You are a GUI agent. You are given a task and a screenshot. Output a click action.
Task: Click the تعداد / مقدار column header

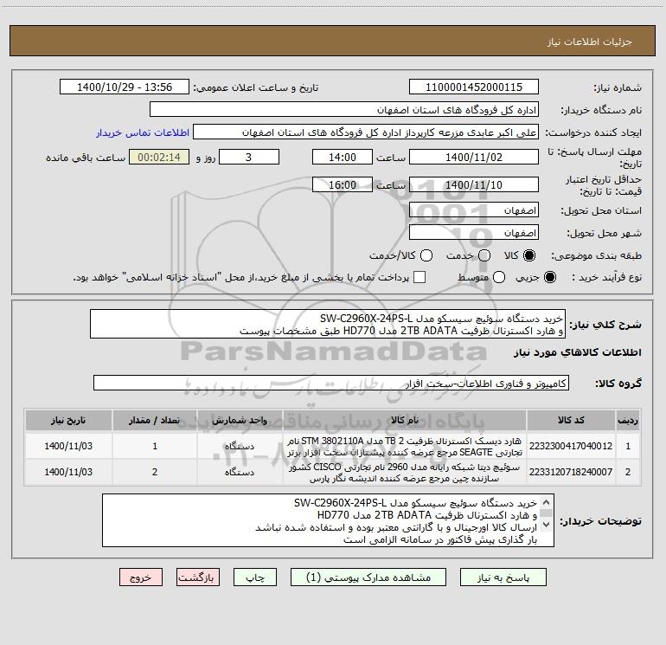pos(155,420)
